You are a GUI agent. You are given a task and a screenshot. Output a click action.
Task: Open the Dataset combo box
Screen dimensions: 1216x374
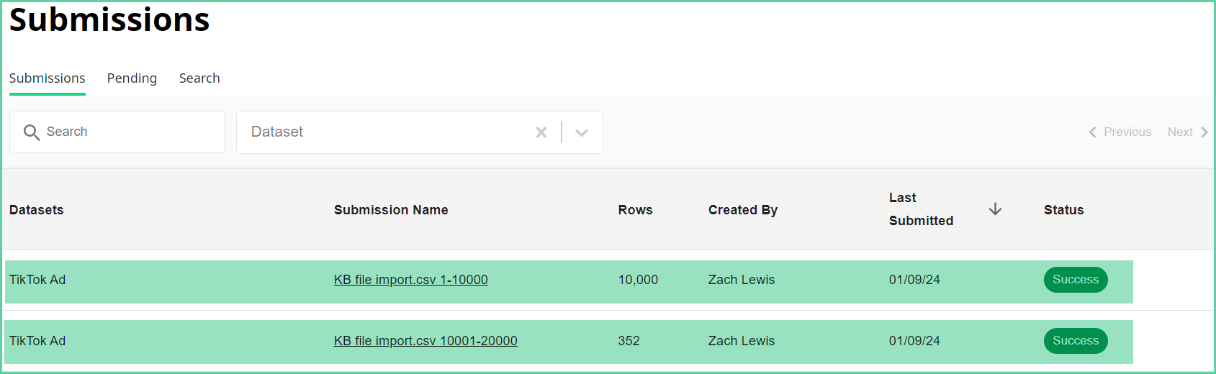coord(382,132)
